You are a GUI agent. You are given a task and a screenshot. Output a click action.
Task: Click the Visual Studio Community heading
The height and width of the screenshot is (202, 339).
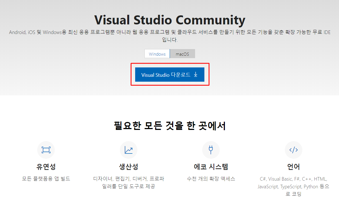[170, 20]
